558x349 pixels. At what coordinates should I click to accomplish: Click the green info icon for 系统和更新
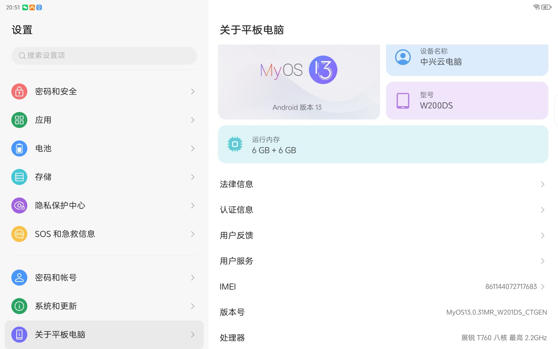coord(19,306)
